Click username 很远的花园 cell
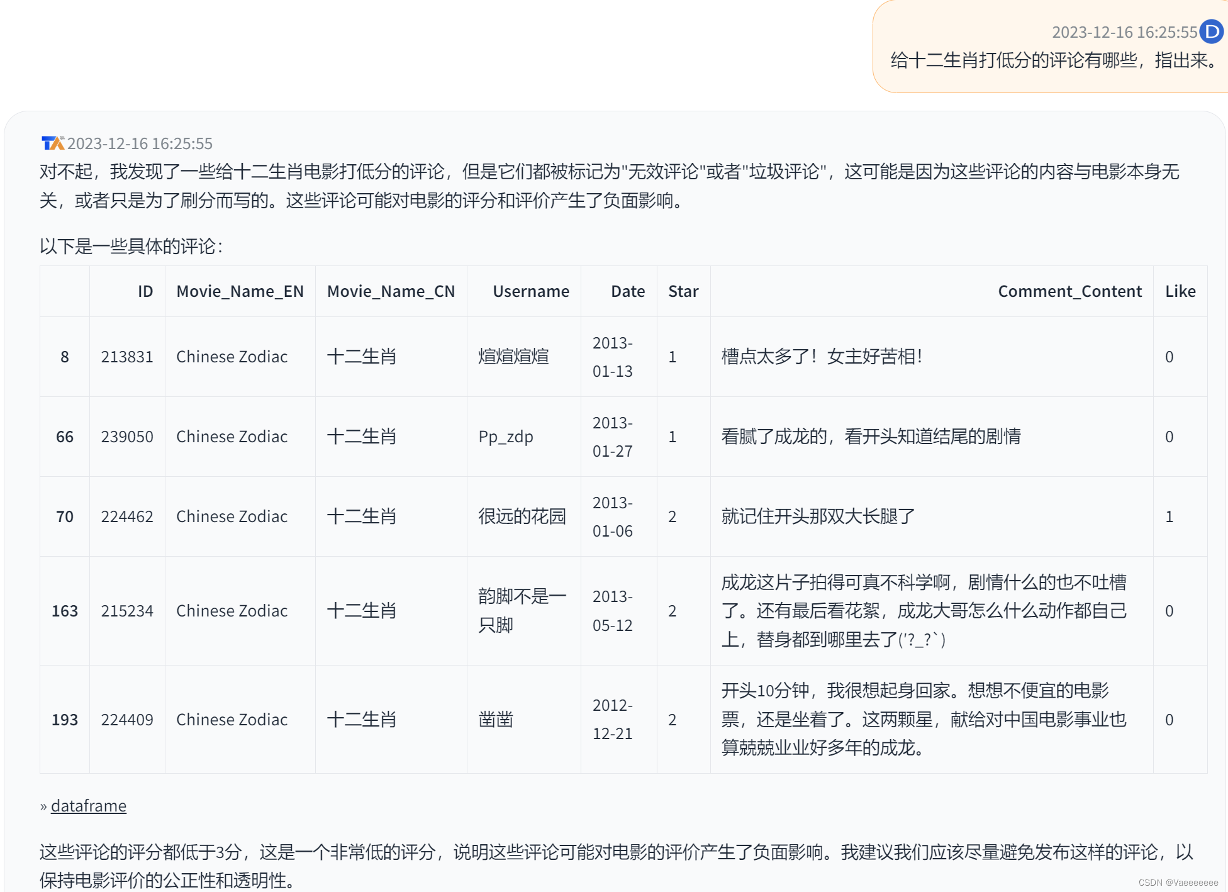The width and height of the screenshot is (1228, 892). pyautogui.click(x=522, y=516)
